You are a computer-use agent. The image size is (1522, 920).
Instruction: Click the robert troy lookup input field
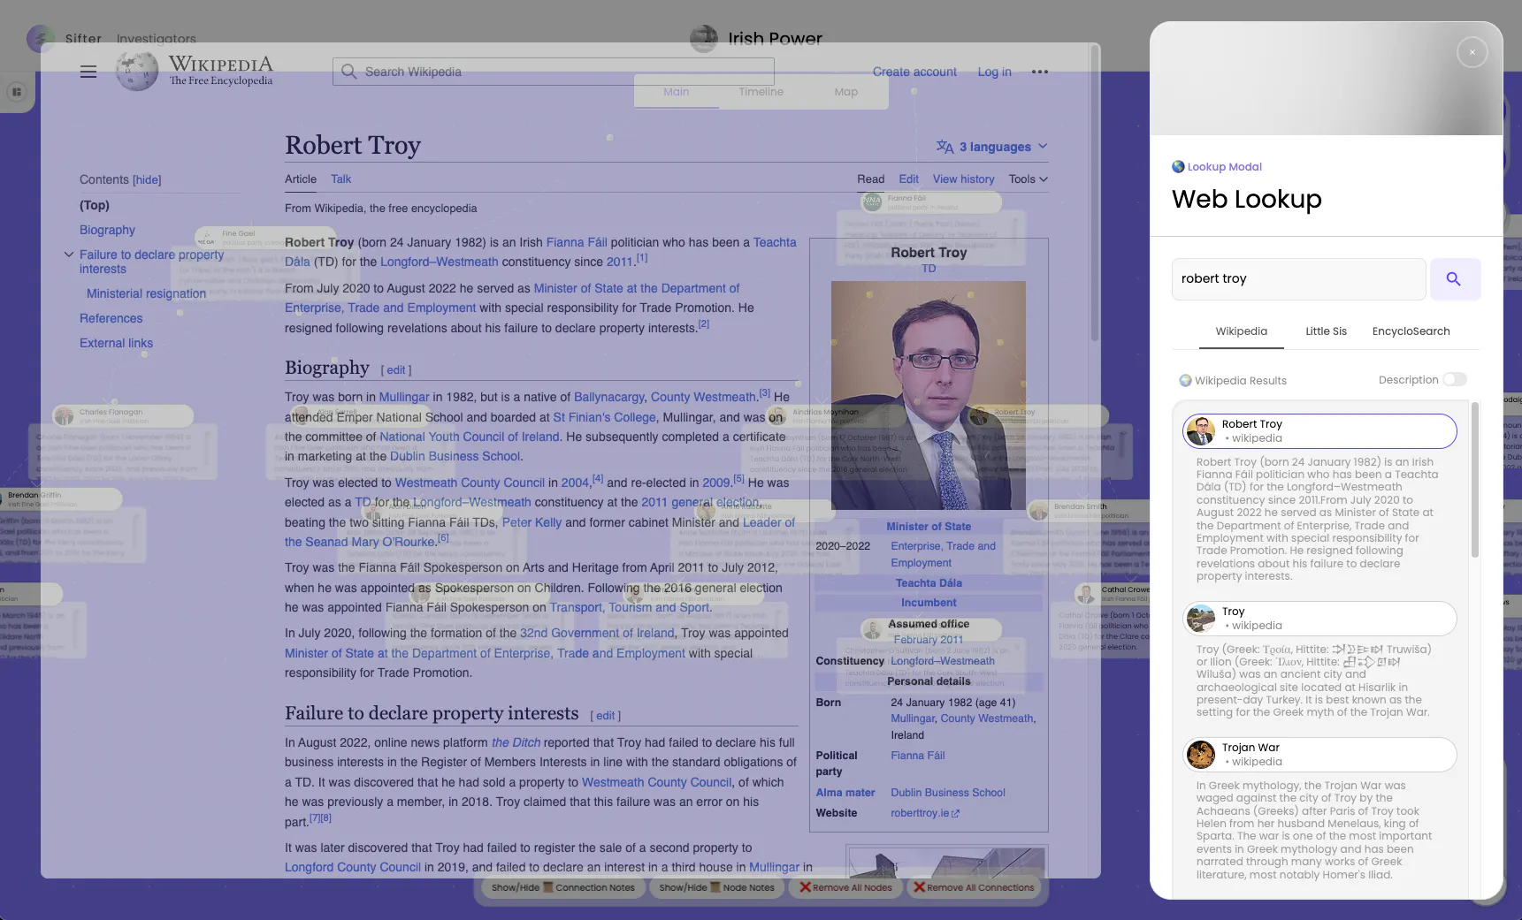tap(1298, 279)
